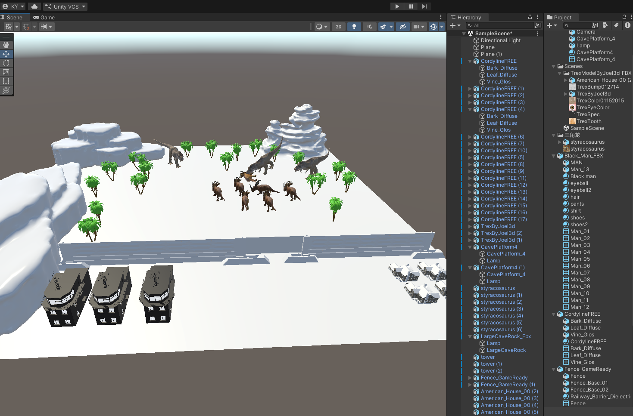
Task: Open the KY account dropdown
Action: click(x=13, y=6)
